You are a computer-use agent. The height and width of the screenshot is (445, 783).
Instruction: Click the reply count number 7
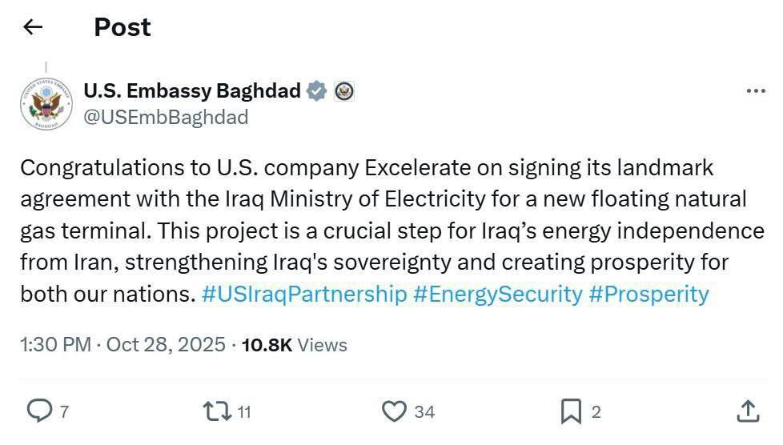[x=64, y=412]
